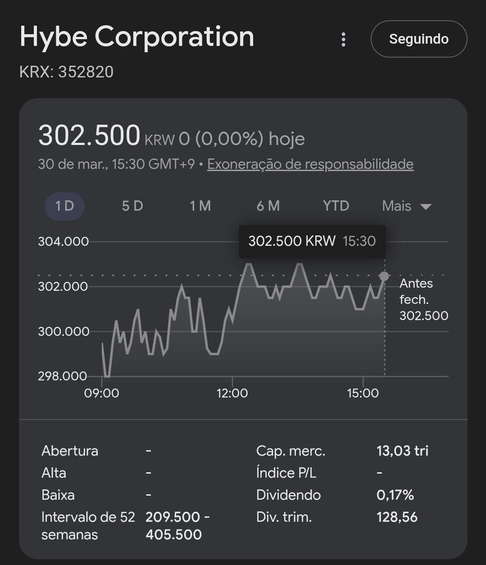This screenshot has width=486, height=565.
Task: Click the 15:30 chart data point marker
Action: 384,276
